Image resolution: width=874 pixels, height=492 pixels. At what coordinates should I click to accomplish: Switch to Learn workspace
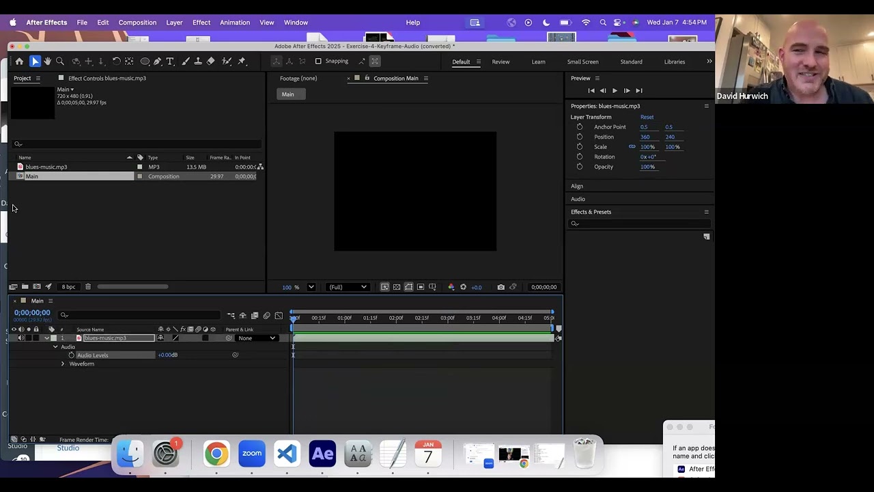pos(538,61)
